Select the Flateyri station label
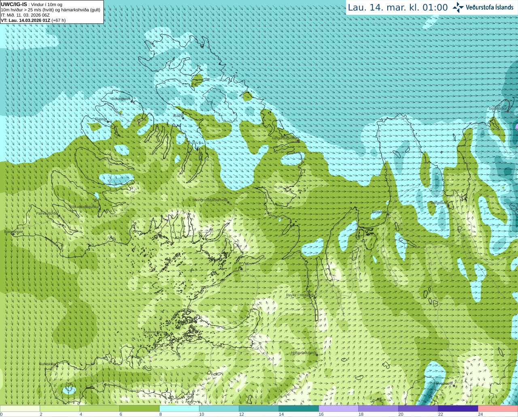 (101, 119)
